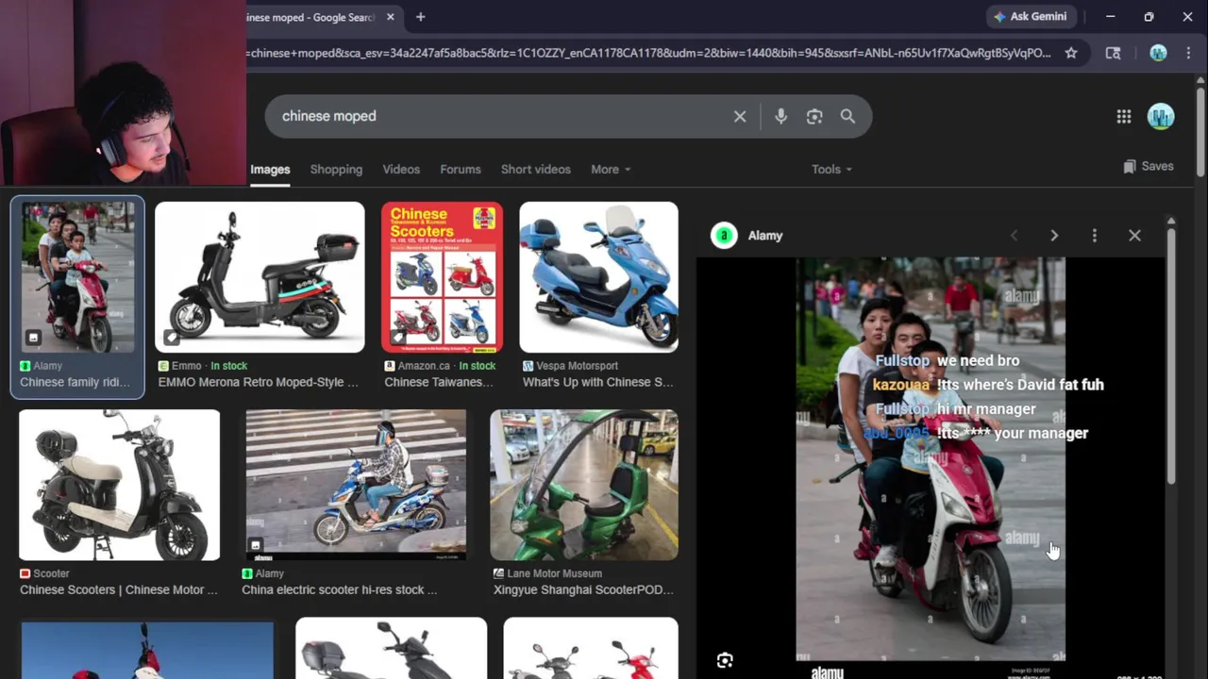Open the Google account avatar in search page
Screen dimensions: 1208x679
(x=1161, y=116)
